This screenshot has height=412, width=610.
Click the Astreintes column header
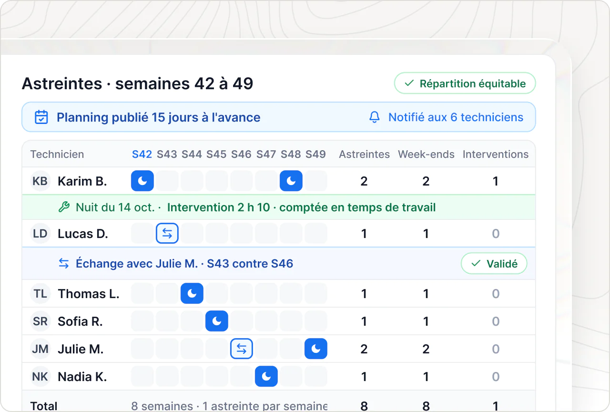pos(364,154)
